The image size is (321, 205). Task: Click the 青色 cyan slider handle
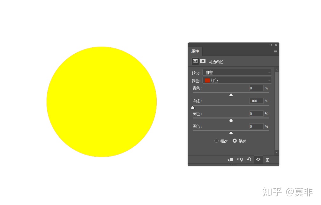point(231,95)
